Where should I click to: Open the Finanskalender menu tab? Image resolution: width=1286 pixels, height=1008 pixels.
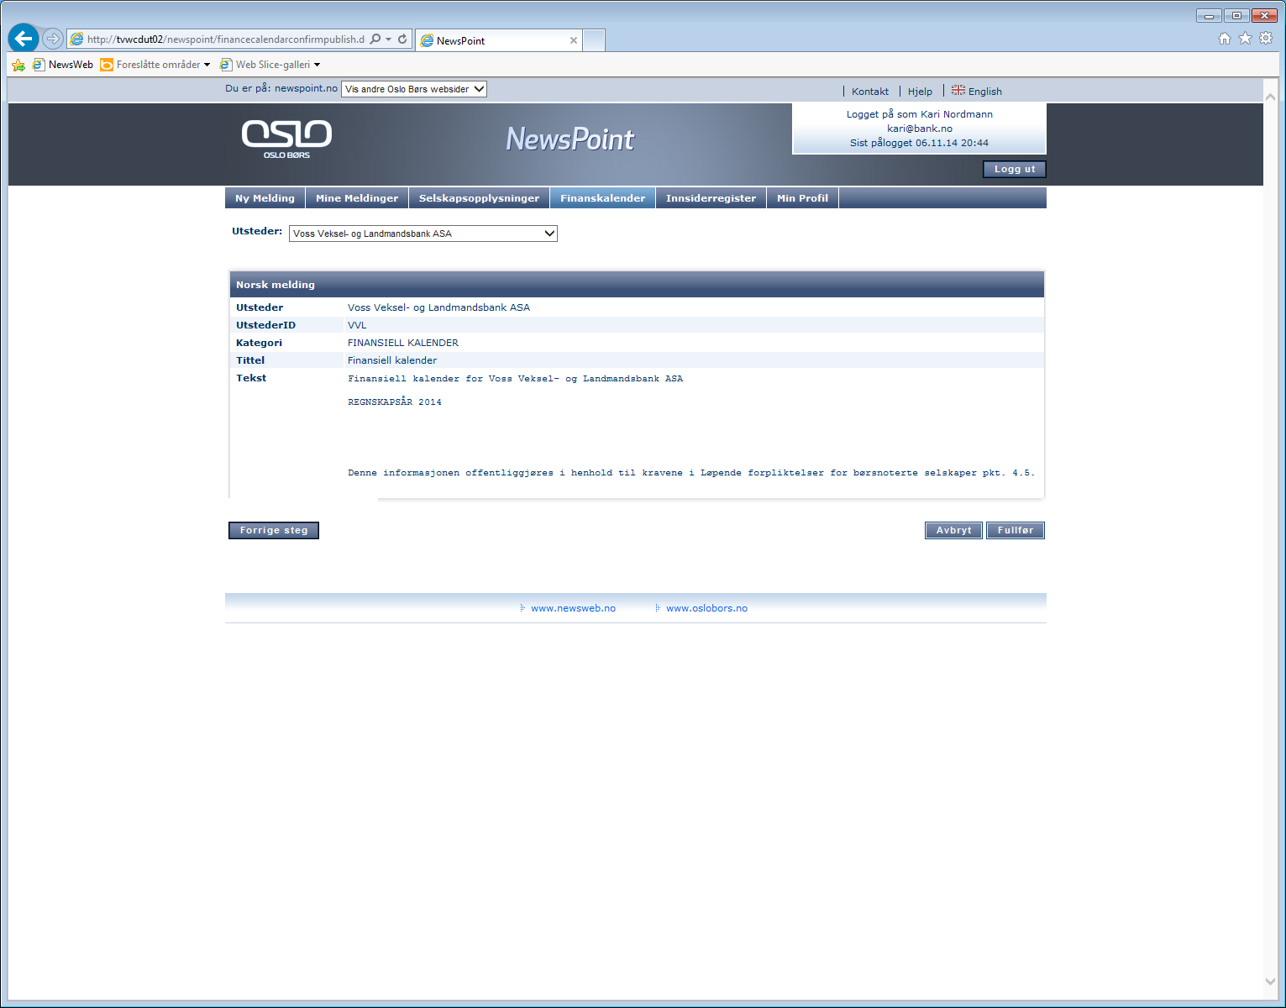(603, 198)
